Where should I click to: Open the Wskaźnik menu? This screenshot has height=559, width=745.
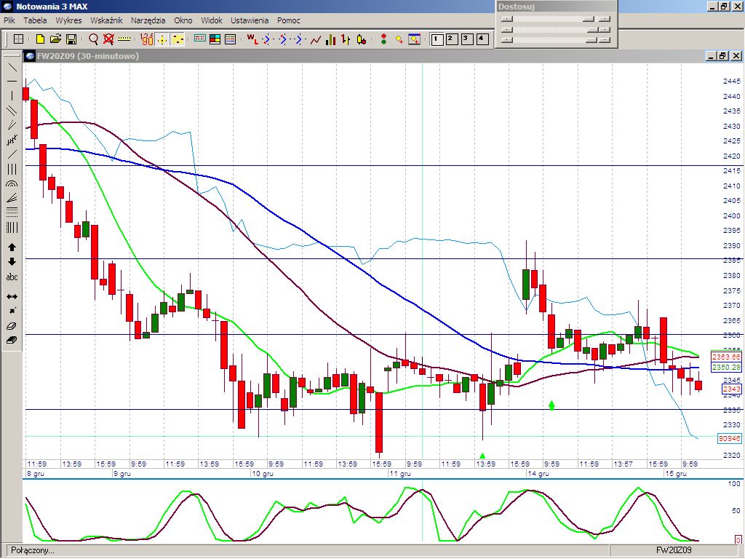pyautogui.click(x=106, y=20)
